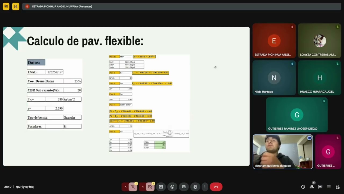344x194 pixels.
Task: Click the Granular berma type cell
Action: point(72,117)
